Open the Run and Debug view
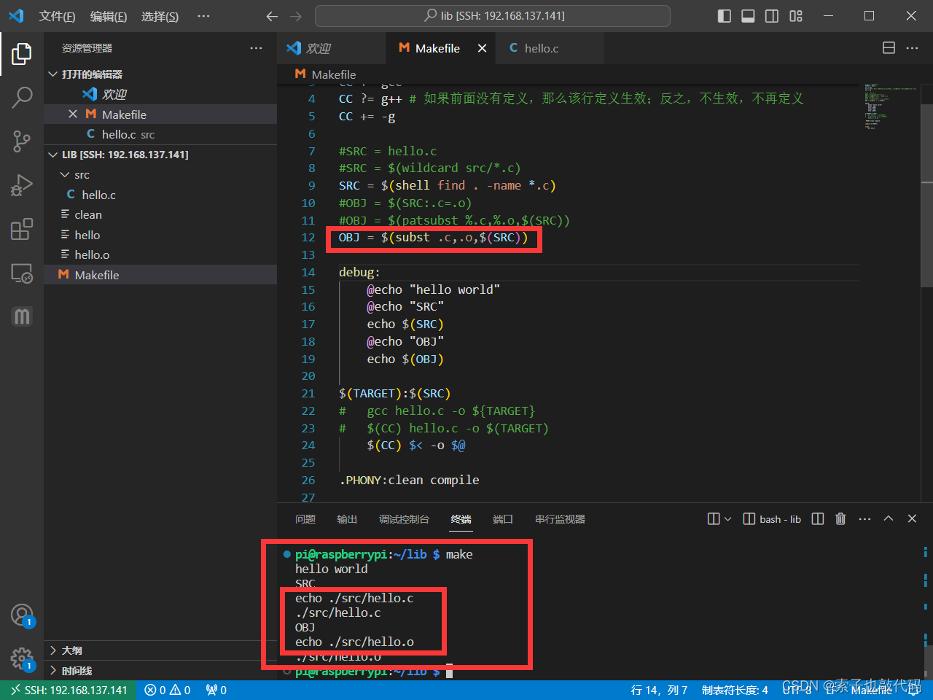Viewport: 933px width, 700px height. (x=22, y=185)
